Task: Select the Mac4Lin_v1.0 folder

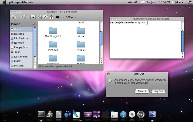Action: pyautogui.click(x=53, y=32)
